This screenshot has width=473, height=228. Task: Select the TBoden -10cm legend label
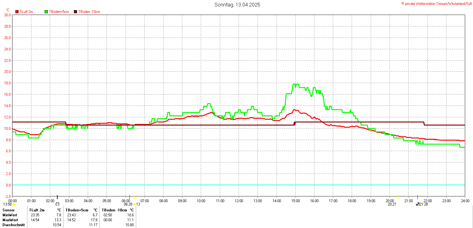(89, 12)
